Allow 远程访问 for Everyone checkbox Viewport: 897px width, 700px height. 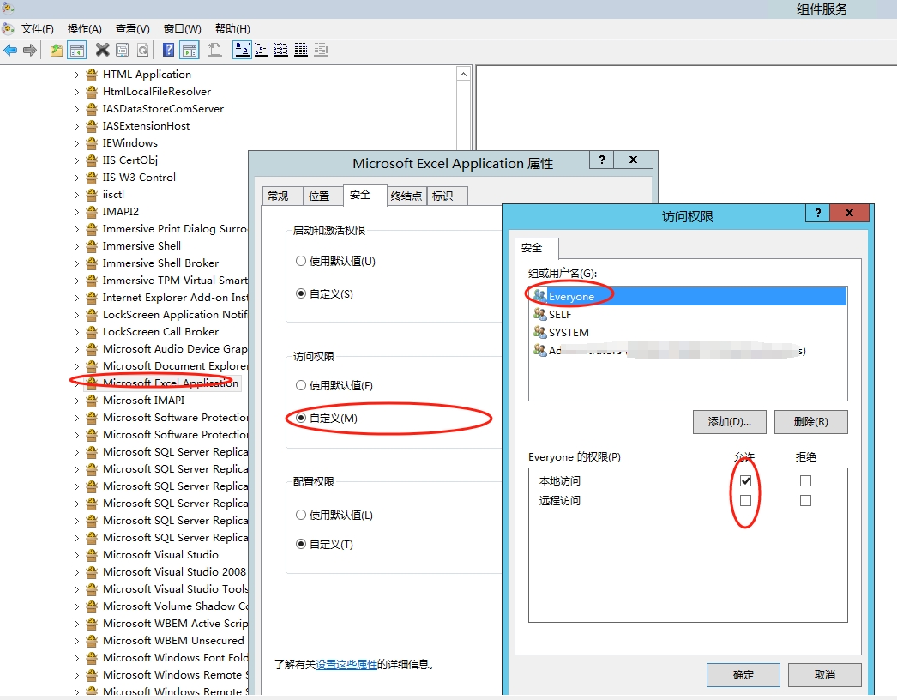click(x=745, y=501)
